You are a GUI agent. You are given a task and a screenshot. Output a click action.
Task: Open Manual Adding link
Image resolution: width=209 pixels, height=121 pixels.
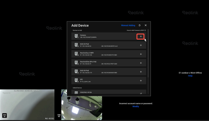pos(128,25)
